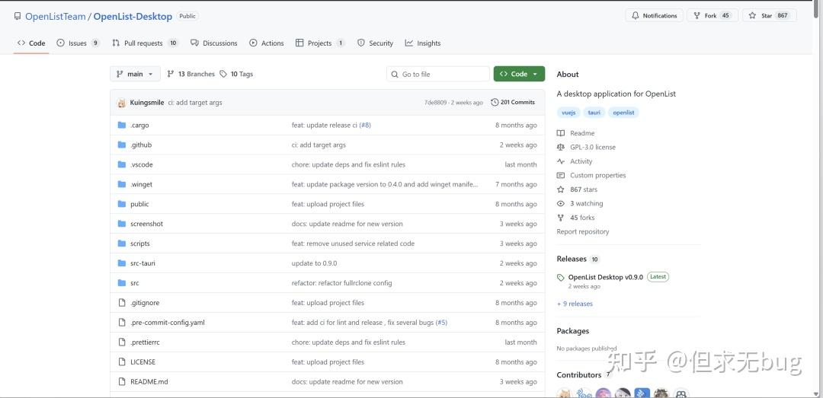Click the OpenList-Desktop repository name link

[133, 16]
